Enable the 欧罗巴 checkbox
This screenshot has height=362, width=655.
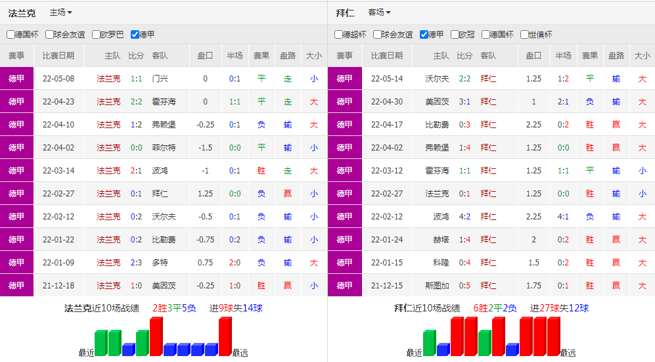pos(96,35)
